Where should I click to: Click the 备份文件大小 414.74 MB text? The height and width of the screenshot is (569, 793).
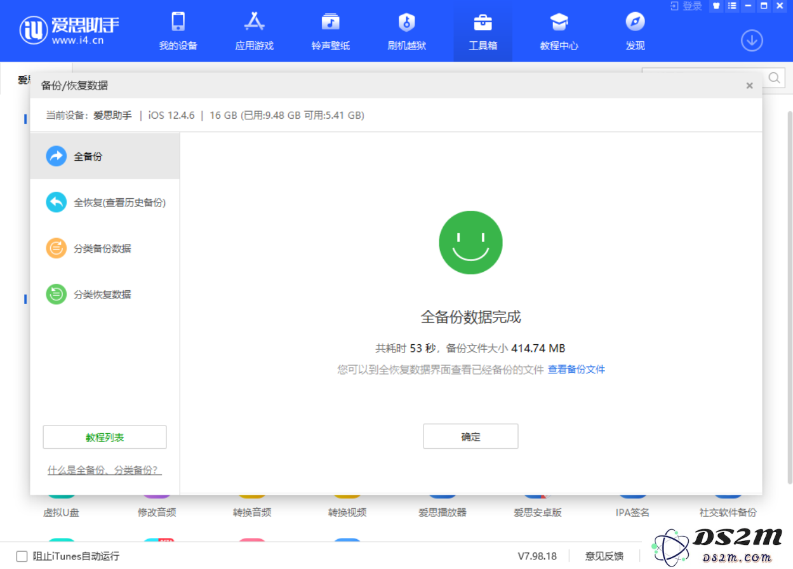505,348
